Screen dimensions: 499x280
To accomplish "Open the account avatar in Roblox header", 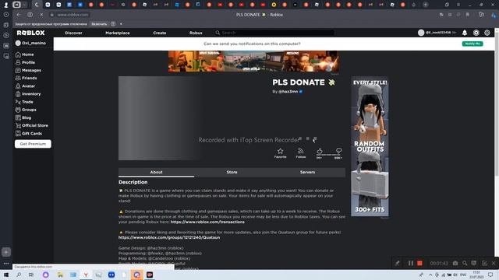I will [x=421, y=33].
